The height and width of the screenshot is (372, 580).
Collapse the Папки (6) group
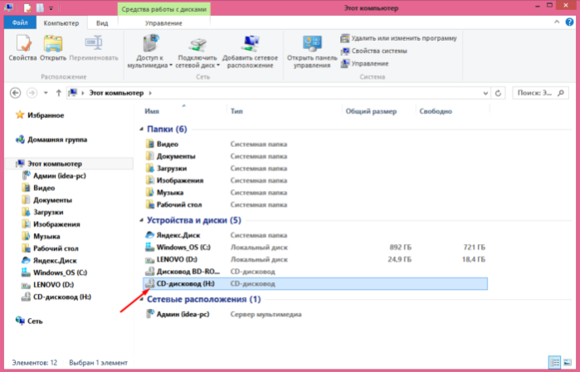coord(141,130)
